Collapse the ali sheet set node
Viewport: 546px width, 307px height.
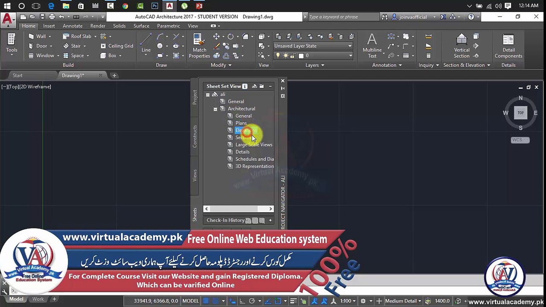(x=208, y=95)
